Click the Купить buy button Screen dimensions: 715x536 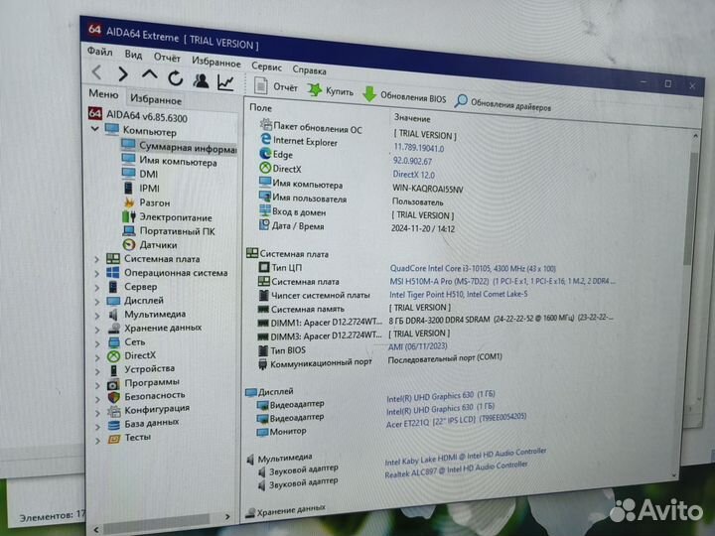click(331, 92)
